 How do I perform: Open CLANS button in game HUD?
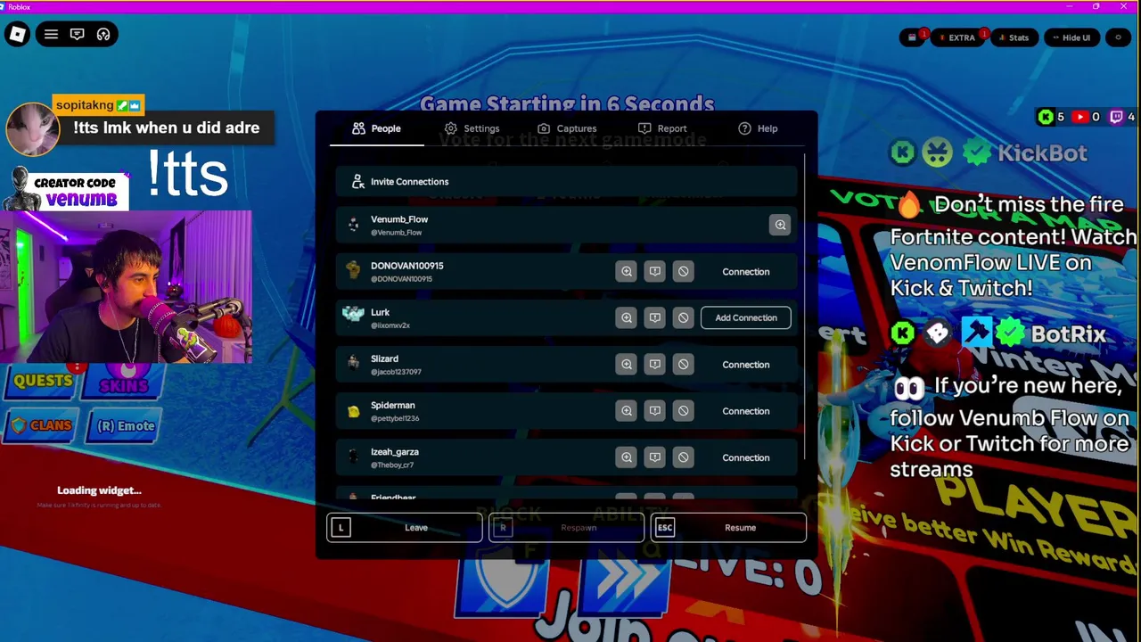point(41,426)
